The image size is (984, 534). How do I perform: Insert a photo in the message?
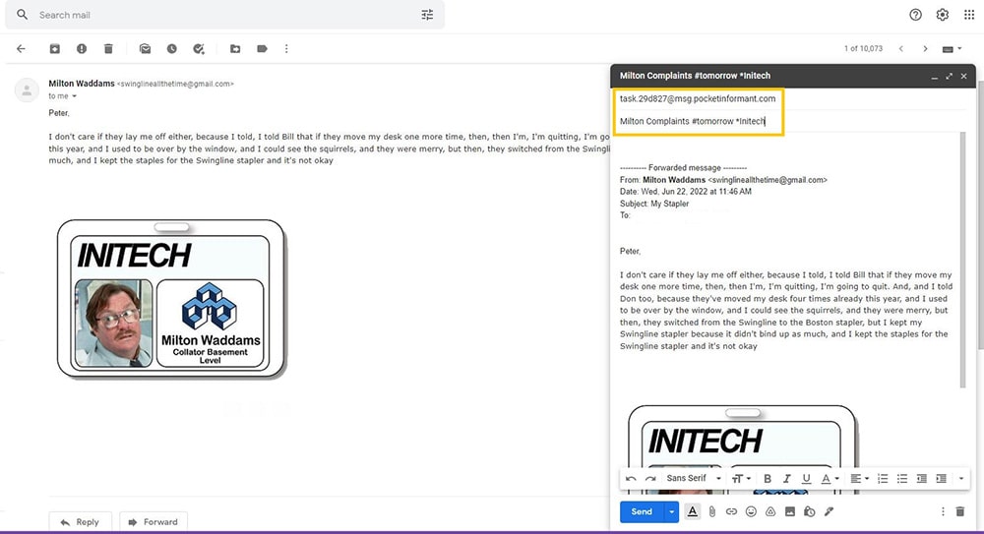pyautogui.click(x=789, y=511)
